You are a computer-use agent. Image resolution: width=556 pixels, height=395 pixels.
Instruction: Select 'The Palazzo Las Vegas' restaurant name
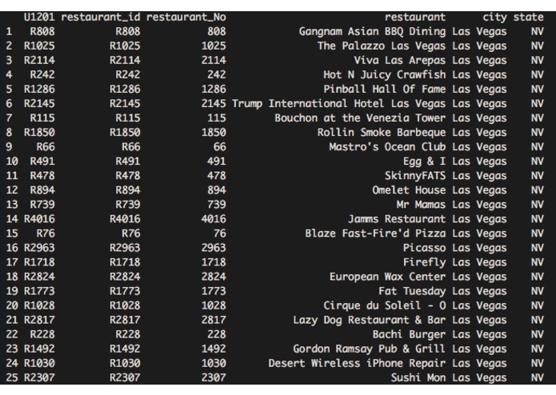pyautogui.click(x=381, y=46)
